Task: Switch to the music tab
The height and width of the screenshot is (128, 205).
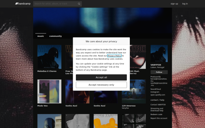Action: point(41,36)
